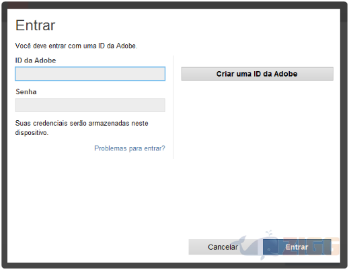Open the Problemas para entrar? link
Image resolution: width=349 pixels, height=270 pixels.
(130, 148)
